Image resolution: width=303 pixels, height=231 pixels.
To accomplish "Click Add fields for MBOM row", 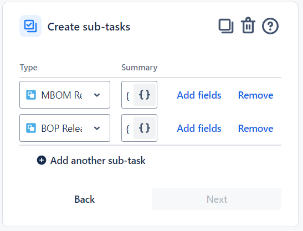I will [x=199, y=95].
